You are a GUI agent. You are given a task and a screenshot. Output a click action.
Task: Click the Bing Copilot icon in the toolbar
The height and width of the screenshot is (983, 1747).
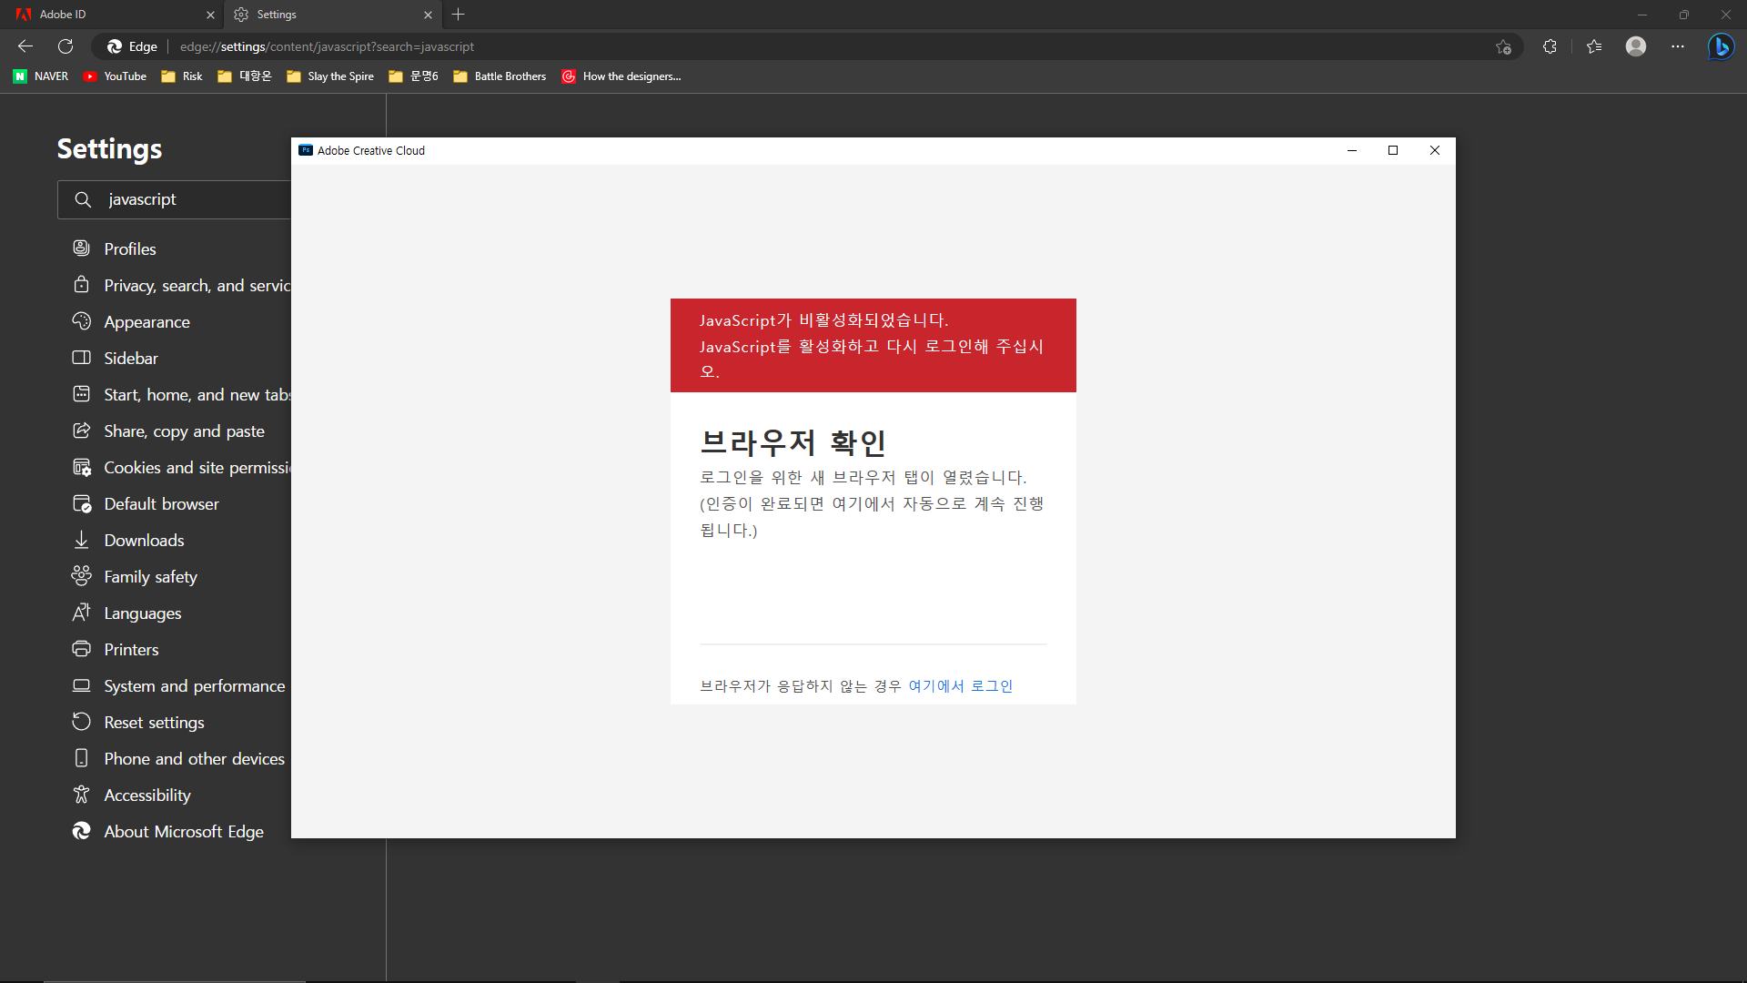[x=1722, y=46]
